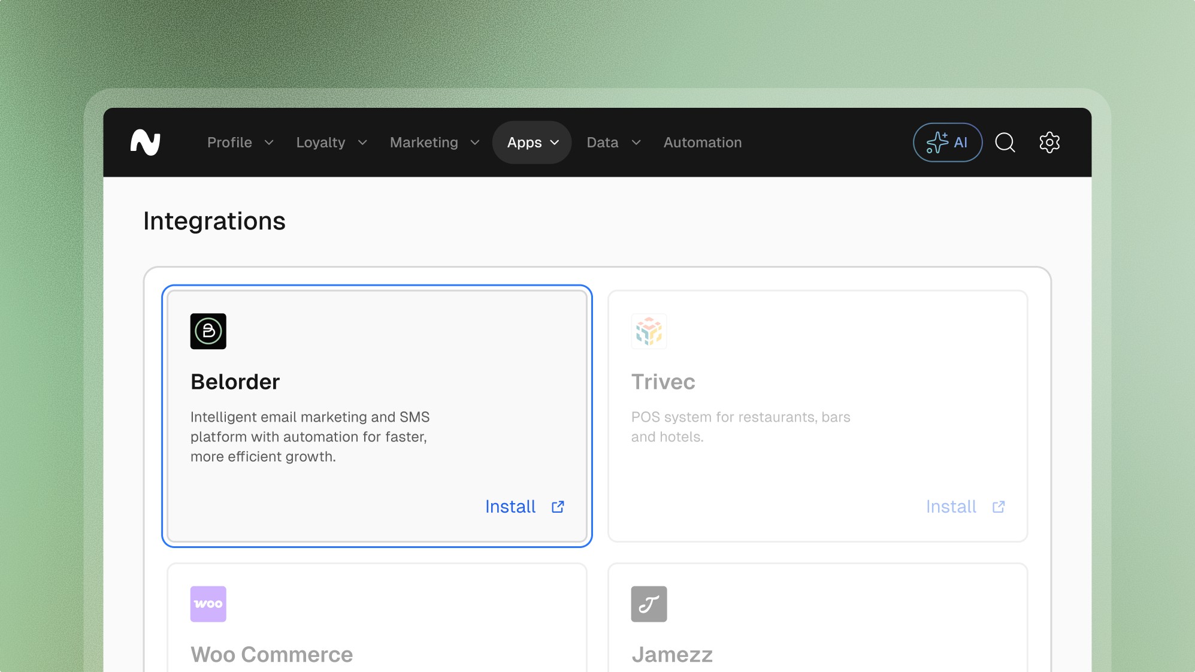Click external link icon beside Belorder Install
1195x672 pixels.
click(x=558, y=507)
